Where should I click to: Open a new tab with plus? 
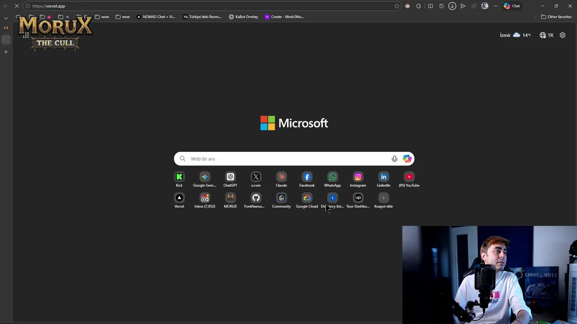[6, 52]
